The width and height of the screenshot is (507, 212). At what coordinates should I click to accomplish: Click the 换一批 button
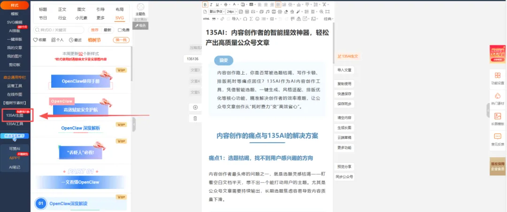[121, 40]
